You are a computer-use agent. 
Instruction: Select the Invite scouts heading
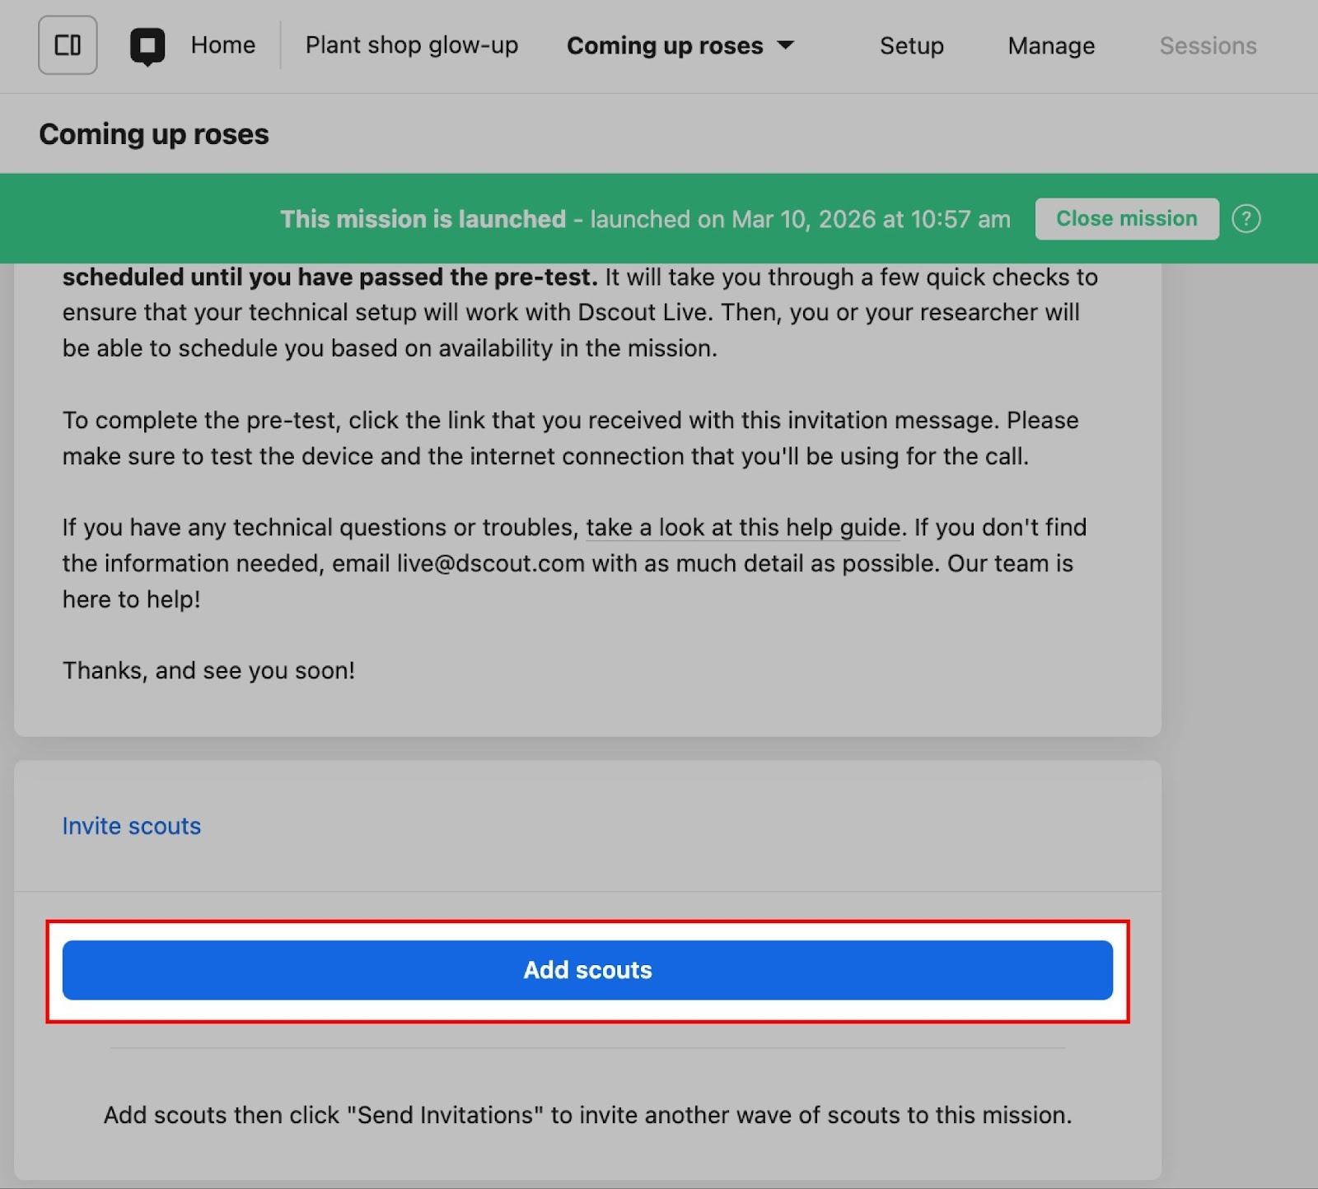(x=132, y=826)
